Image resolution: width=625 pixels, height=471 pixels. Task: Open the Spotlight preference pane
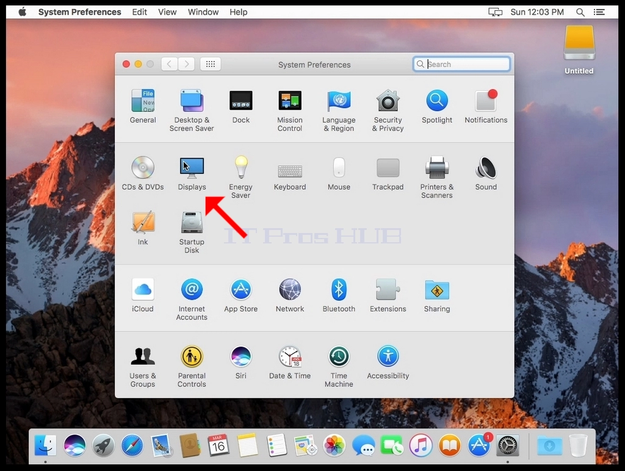[x=437, y=101]
